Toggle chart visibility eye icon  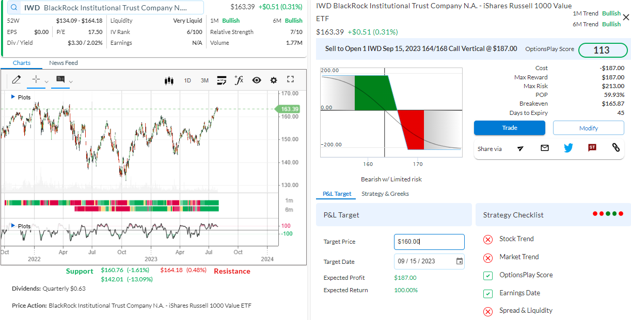pyautogui.click(x=257, y=80)
